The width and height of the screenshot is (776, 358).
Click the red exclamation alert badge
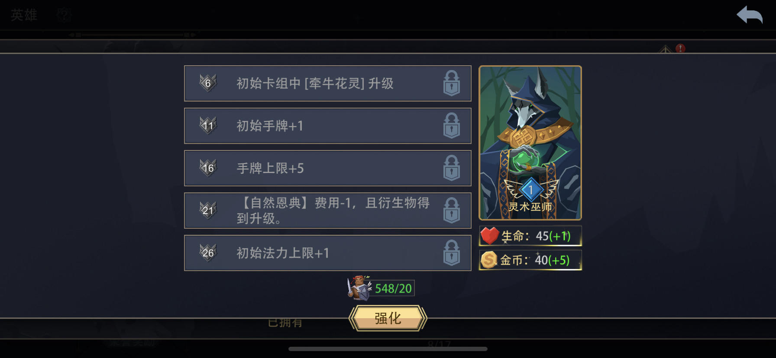(x=680, y=48)
